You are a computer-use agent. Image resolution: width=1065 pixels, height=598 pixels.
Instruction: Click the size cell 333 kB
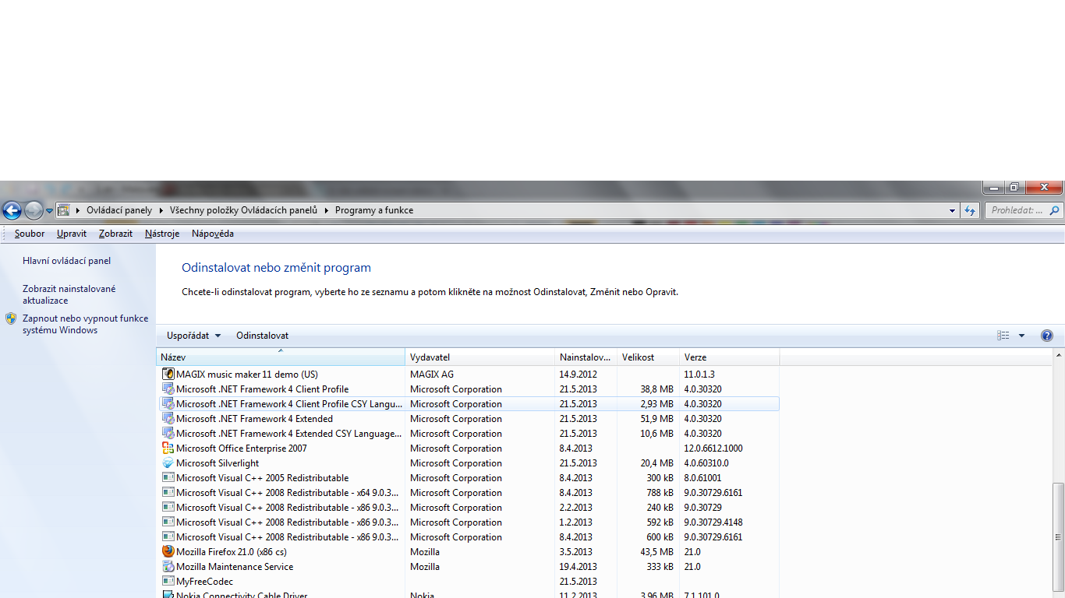[x=660, y=567]
